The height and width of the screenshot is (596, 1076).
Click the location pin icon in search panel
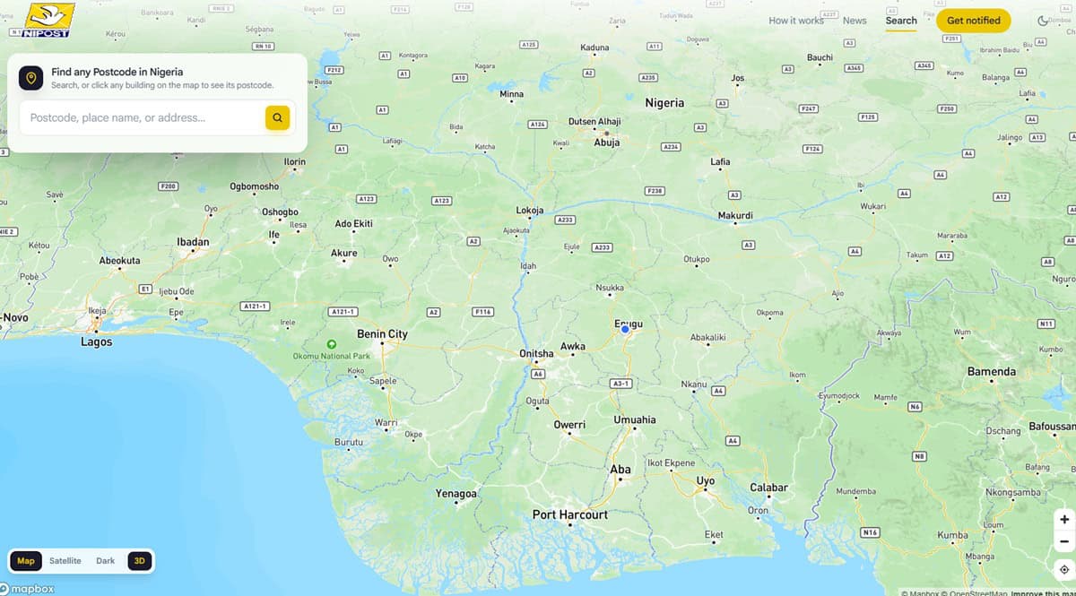[30, 78]
